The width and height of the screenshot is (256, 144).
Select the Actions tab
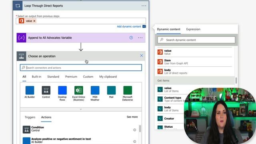tap(46, 117)
